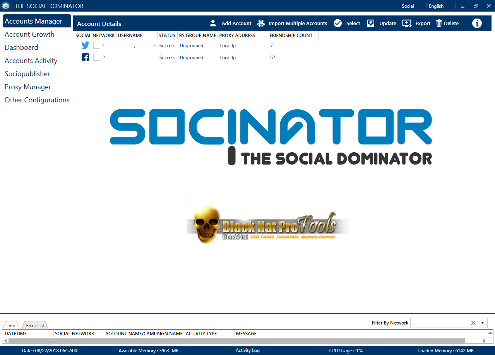This screenshot has height=355, width=495.
Task: Click the Update download icon
Action: (x=371, y=23)
